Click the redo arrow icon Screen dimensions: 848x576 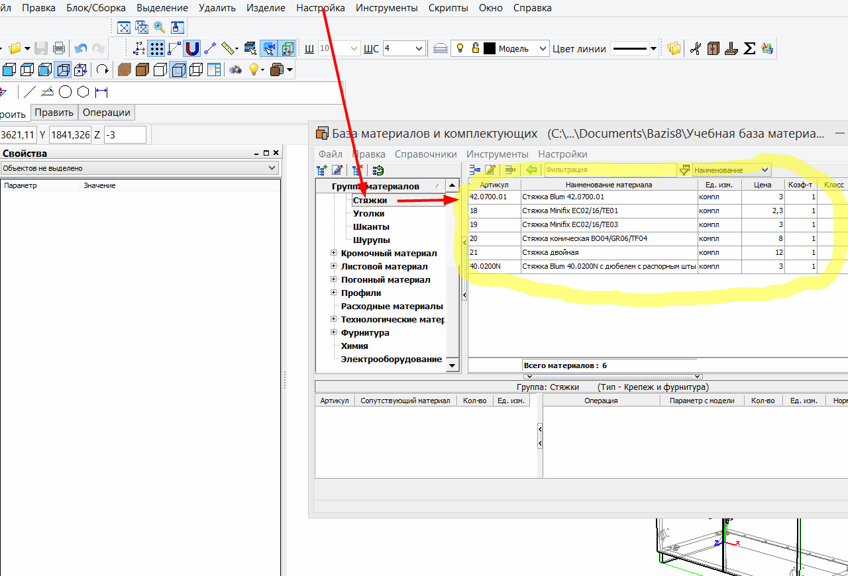[98, 48]
